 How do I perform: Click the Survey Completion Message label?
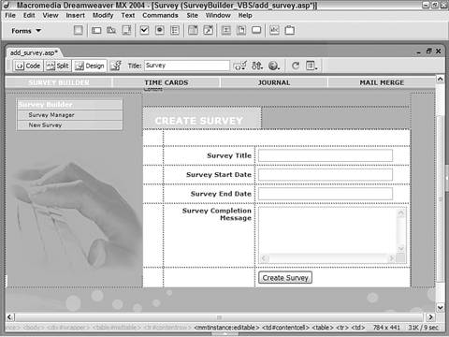coord(217,214)
